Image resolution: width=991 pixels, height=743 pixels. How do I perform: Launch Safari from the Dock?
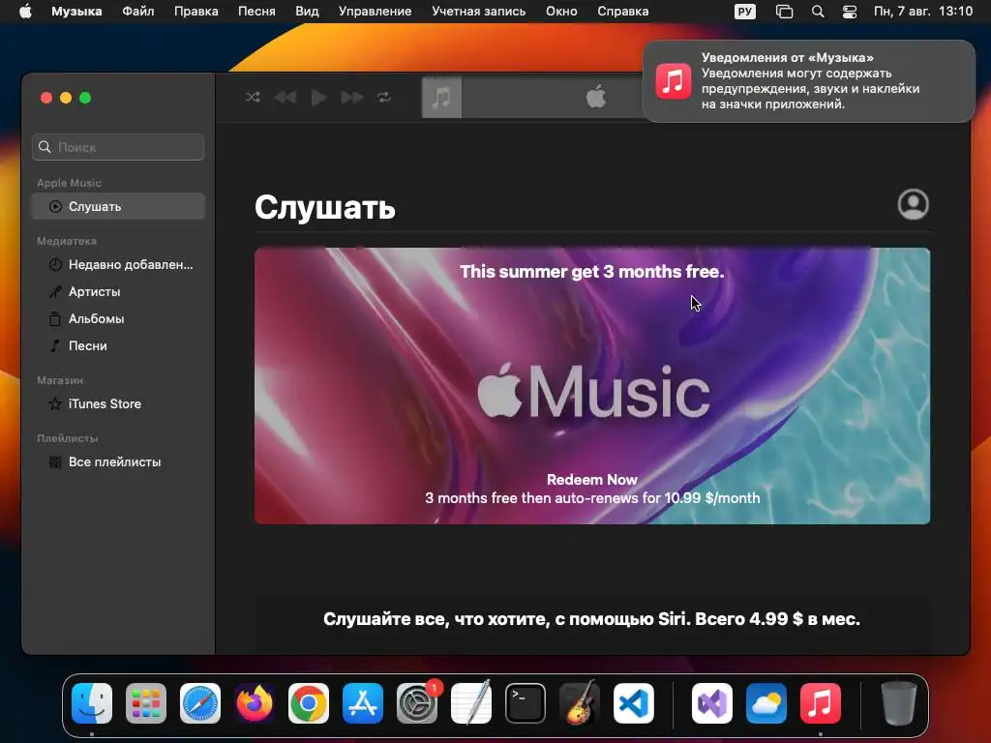coord(200,703)
